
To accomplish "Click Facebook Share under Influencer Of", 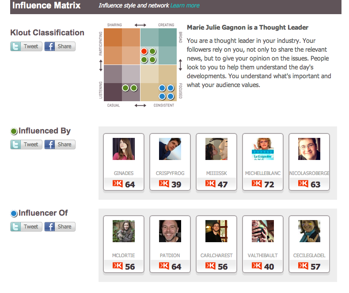I will [60, 227].
